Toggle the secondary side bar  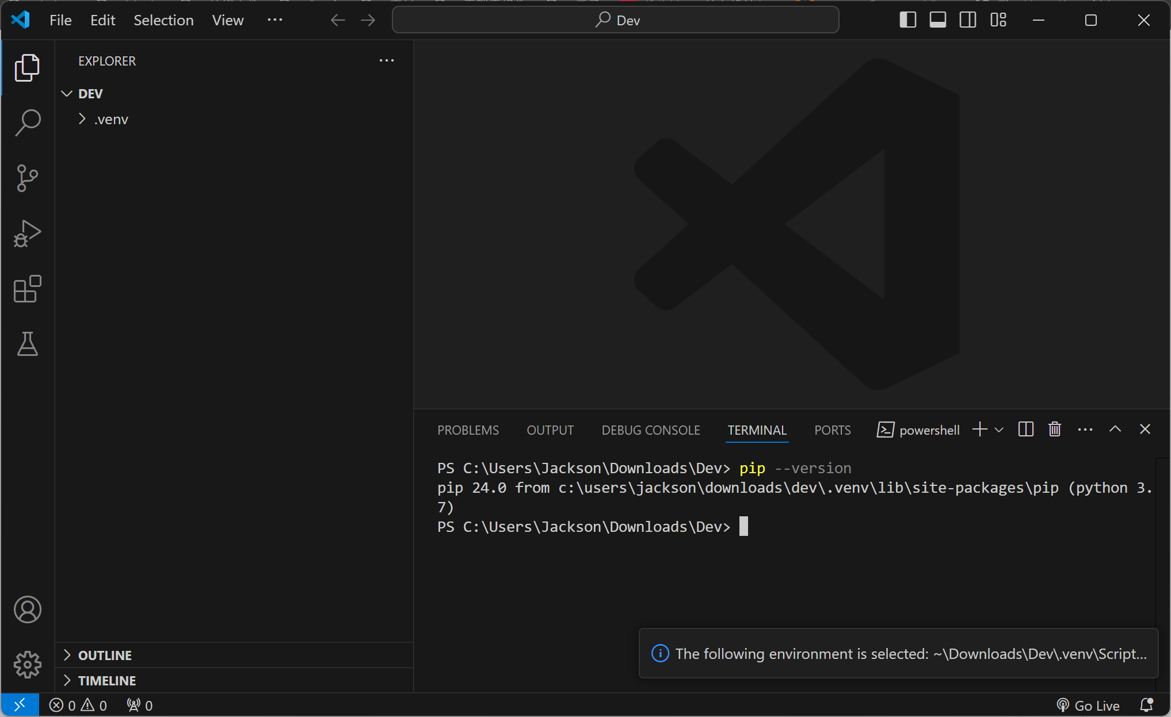coord(967,20)
